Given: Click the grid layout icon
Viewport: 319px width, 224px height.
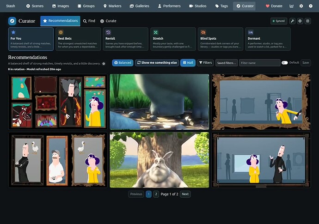Looking at the screenshot, I should [x=307, y=21].
